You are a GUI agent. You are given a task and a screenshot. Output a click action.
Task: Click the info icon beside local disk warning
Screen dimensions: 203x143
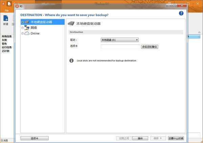[x=71, y=61]
